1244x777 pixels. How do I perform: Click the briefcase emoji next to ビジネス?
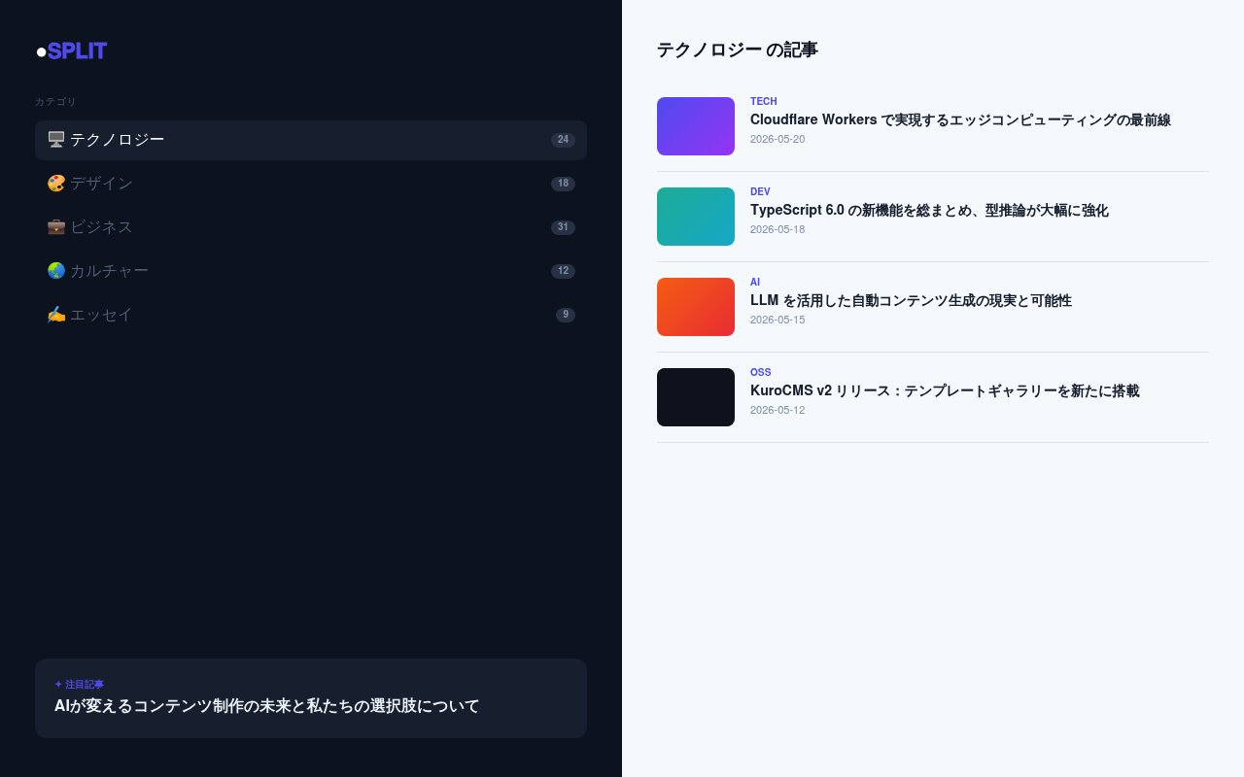[56, 227]
